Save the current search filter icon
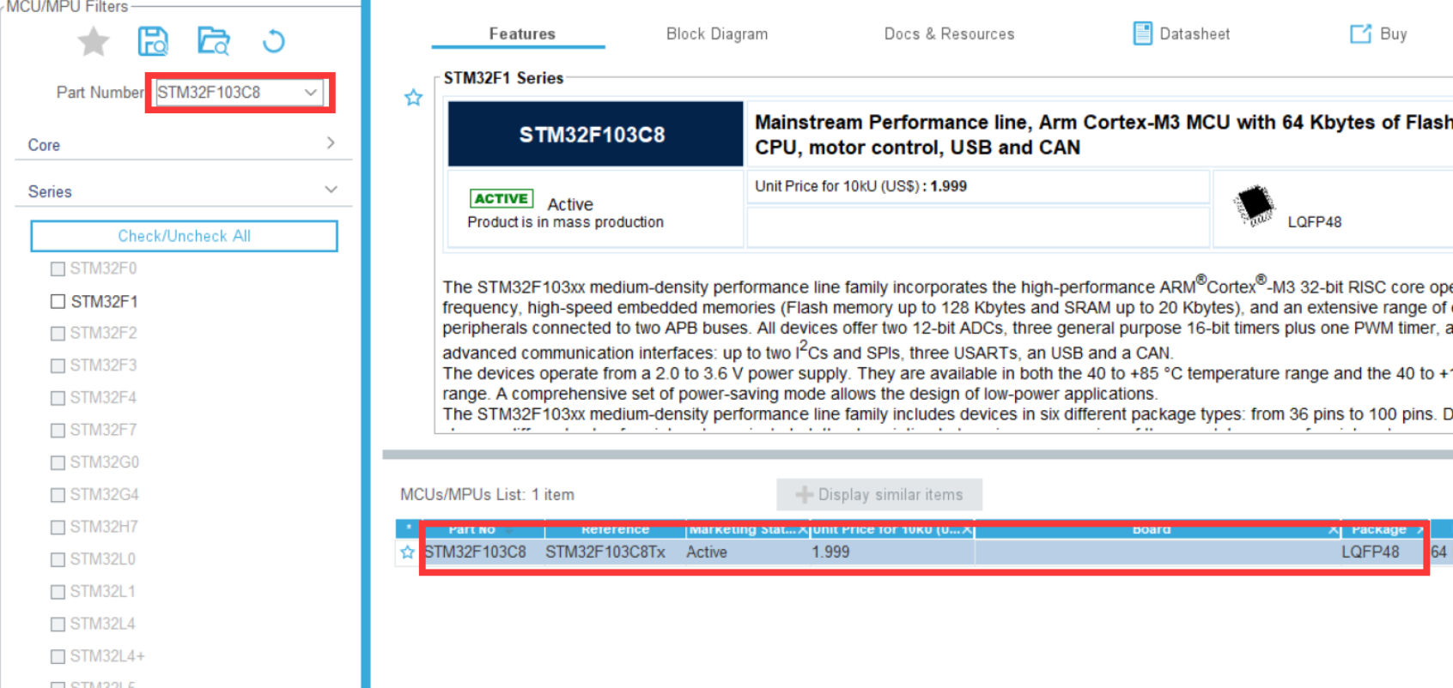Screen dimensions: 1453x688 click(x=154, y=40)
